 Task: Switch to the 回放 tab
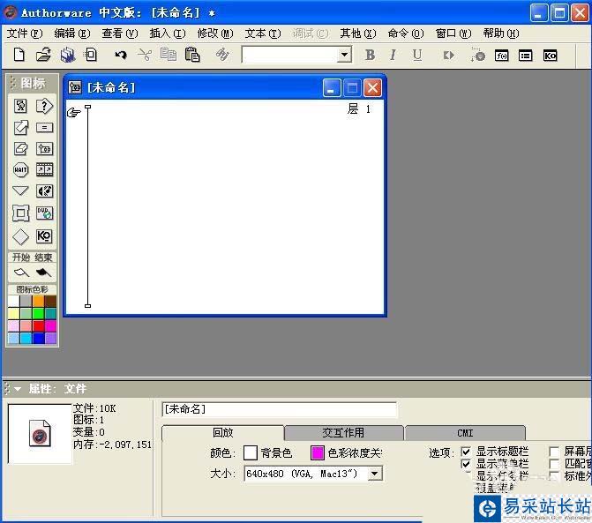(x=222, y=432)
